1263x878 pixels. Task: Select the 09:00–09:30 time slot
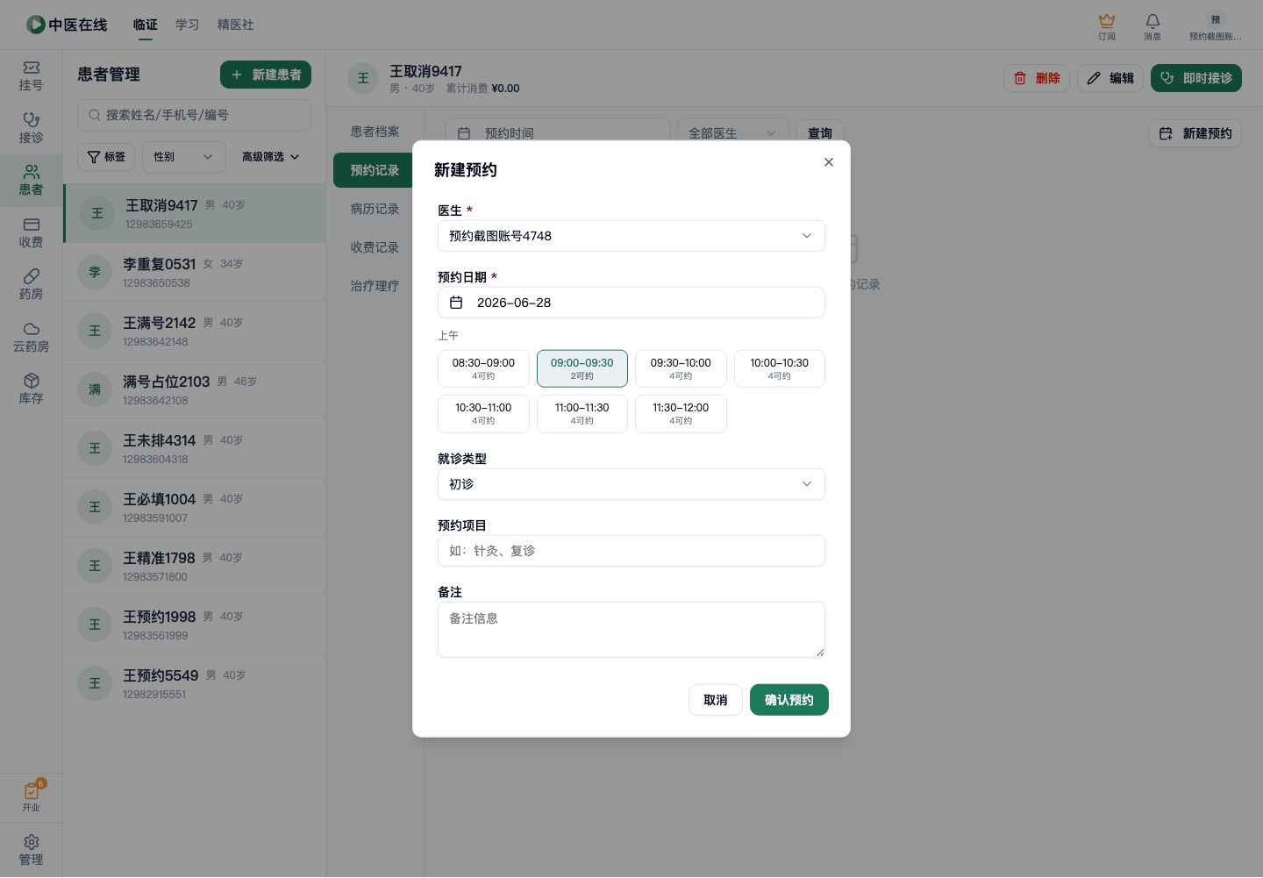[582, 368]
